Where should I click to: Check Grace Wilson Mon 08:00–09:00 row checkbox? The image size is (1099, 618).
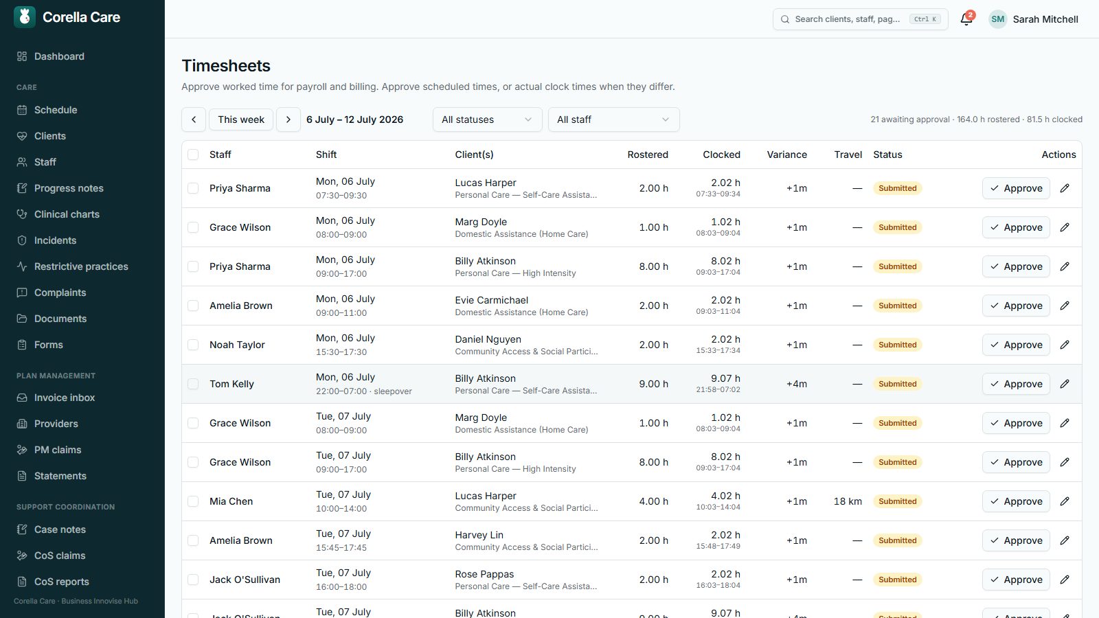click(193, 227)
